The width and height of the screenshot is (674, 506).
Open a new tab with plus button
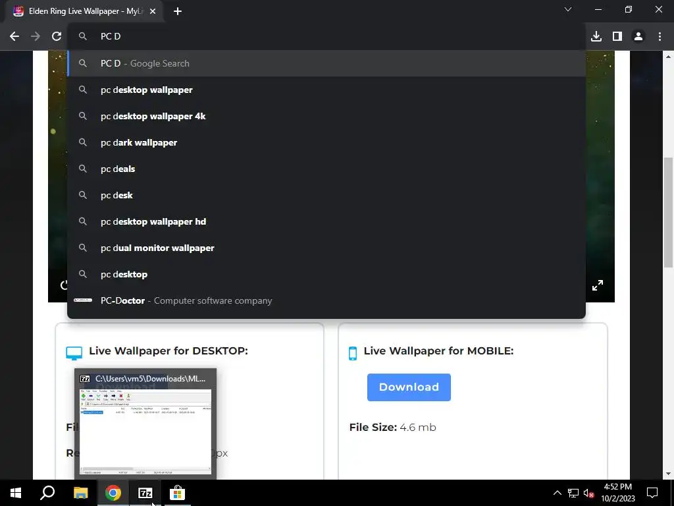pyautogui.click(x=178, y=11)
